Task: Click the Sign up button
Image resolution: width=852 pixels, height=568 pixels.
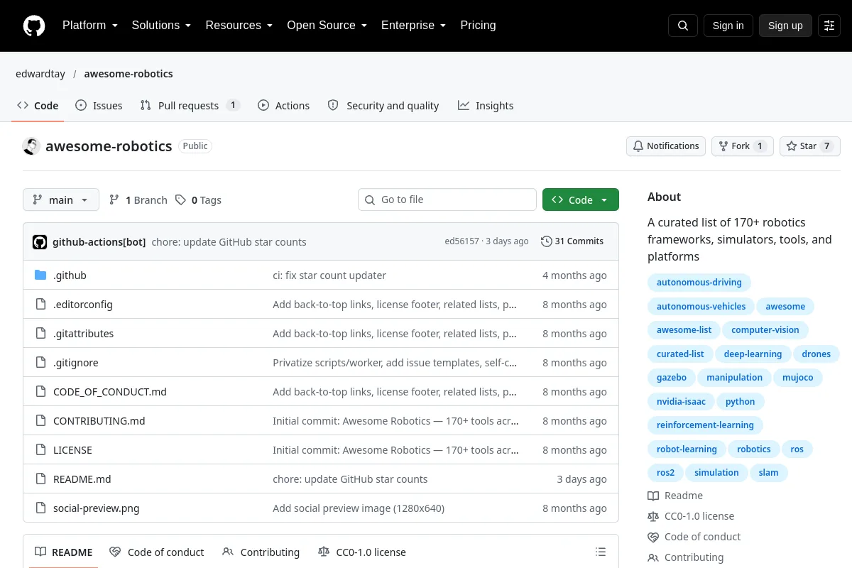Action: (785, 26)
